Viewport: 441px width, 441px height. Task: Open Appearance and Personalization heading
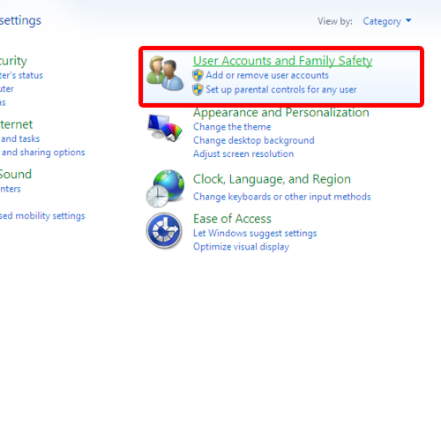click(x=281, y=113)
